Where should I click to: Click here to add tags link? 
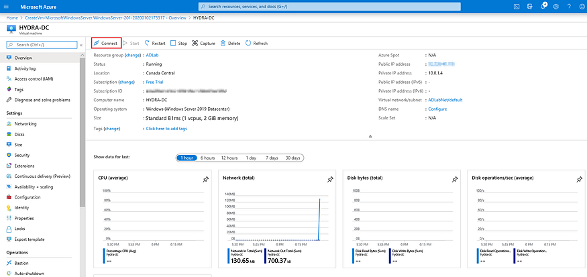[166, 128]
